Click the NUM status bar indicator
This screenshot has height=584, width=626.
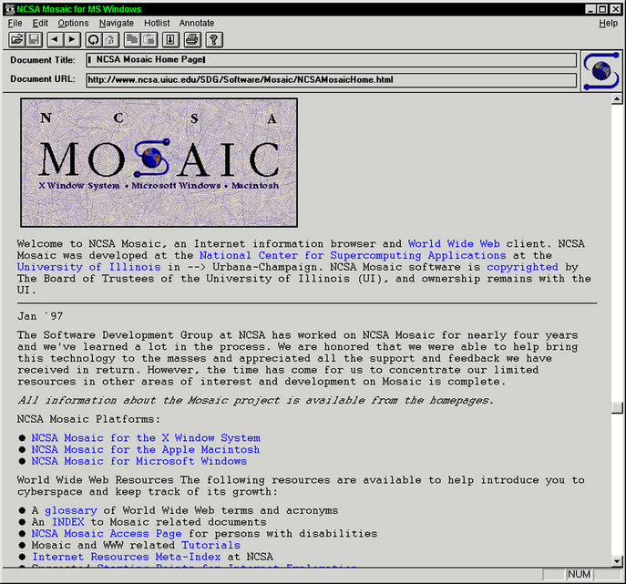(x=579, y=574)
